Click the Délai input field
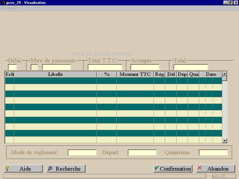Image resolution: width=239 pixels, height=179 pixels. 12,67
